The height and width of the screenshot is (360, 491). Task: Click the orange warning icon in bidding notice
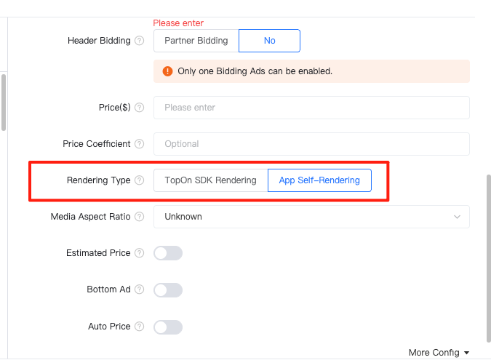pos(167,71)
